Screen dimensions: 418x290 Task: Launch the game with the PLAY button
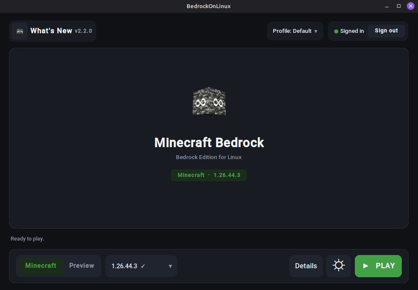point(378,266)
